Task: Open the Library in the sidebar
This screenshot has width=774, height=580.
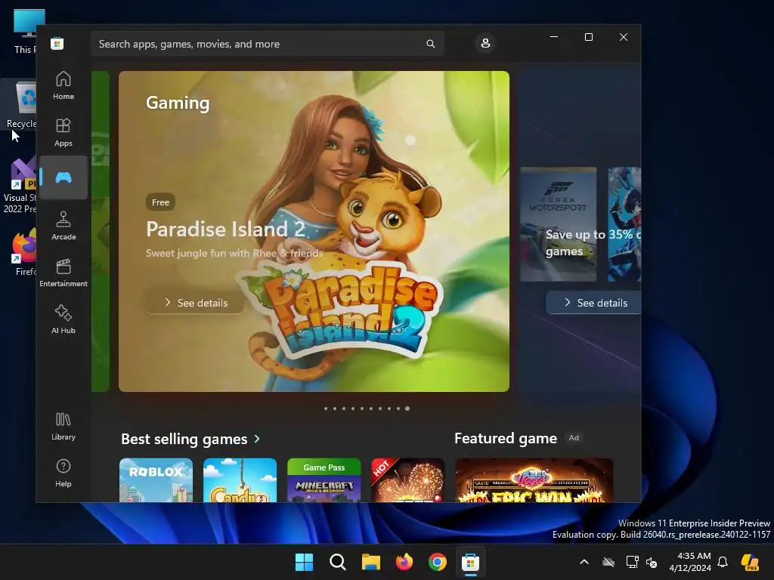Action: [63, 427]
